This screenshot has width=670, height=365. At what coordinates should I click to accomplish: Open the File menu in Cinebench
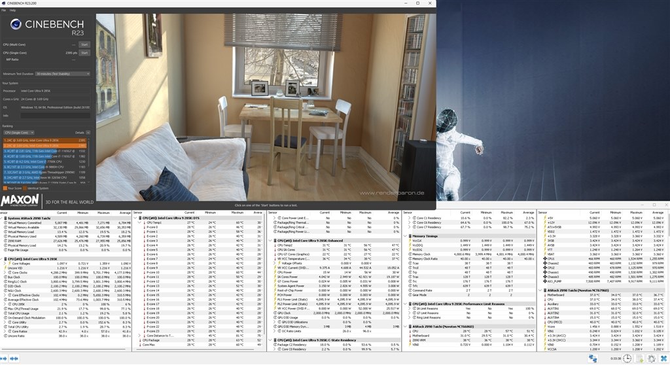coord(3,10)
